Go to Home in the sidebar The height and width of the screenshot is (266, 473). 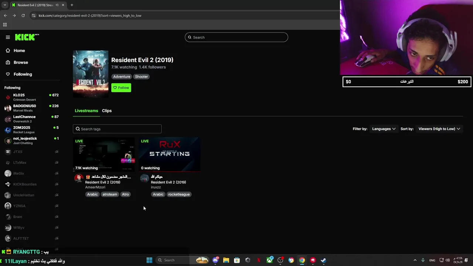click(x=19, y=51)
